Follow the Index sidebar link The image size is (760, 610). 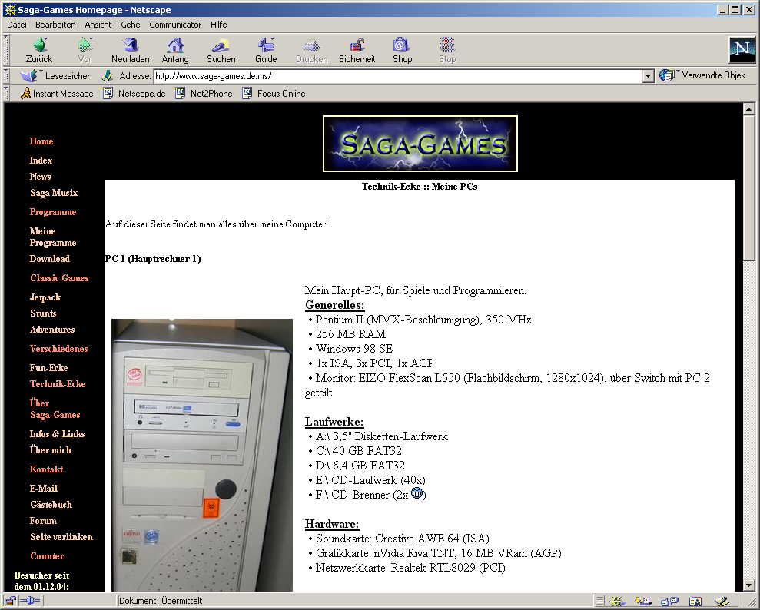pyautogui.click(x=41, y=161)
